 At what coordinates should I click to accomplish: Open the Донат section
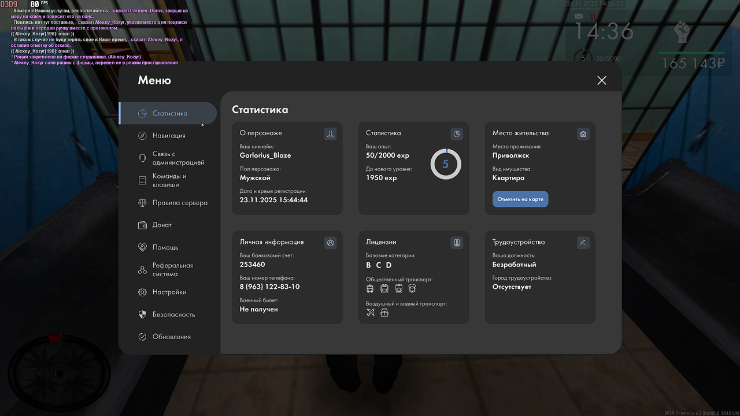[168, 225]
